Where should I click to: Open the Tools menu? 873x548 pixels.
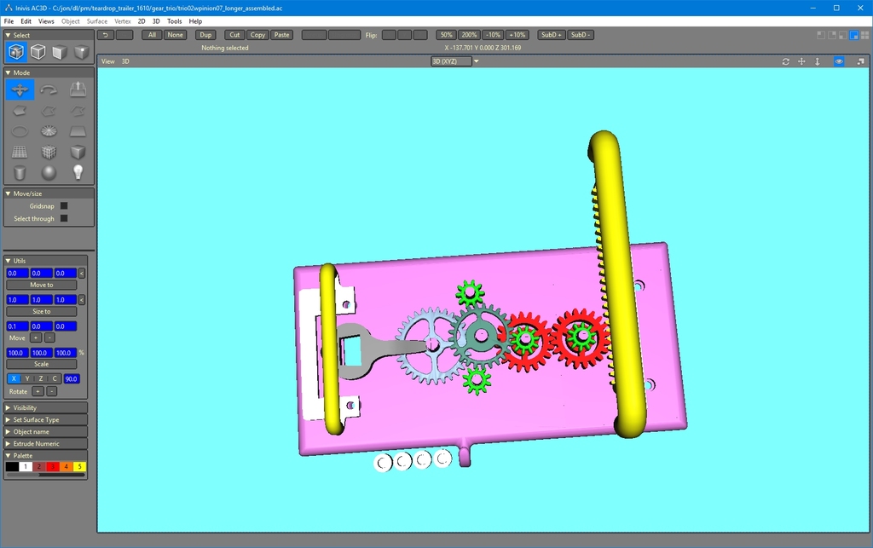(x=174, y=21)
